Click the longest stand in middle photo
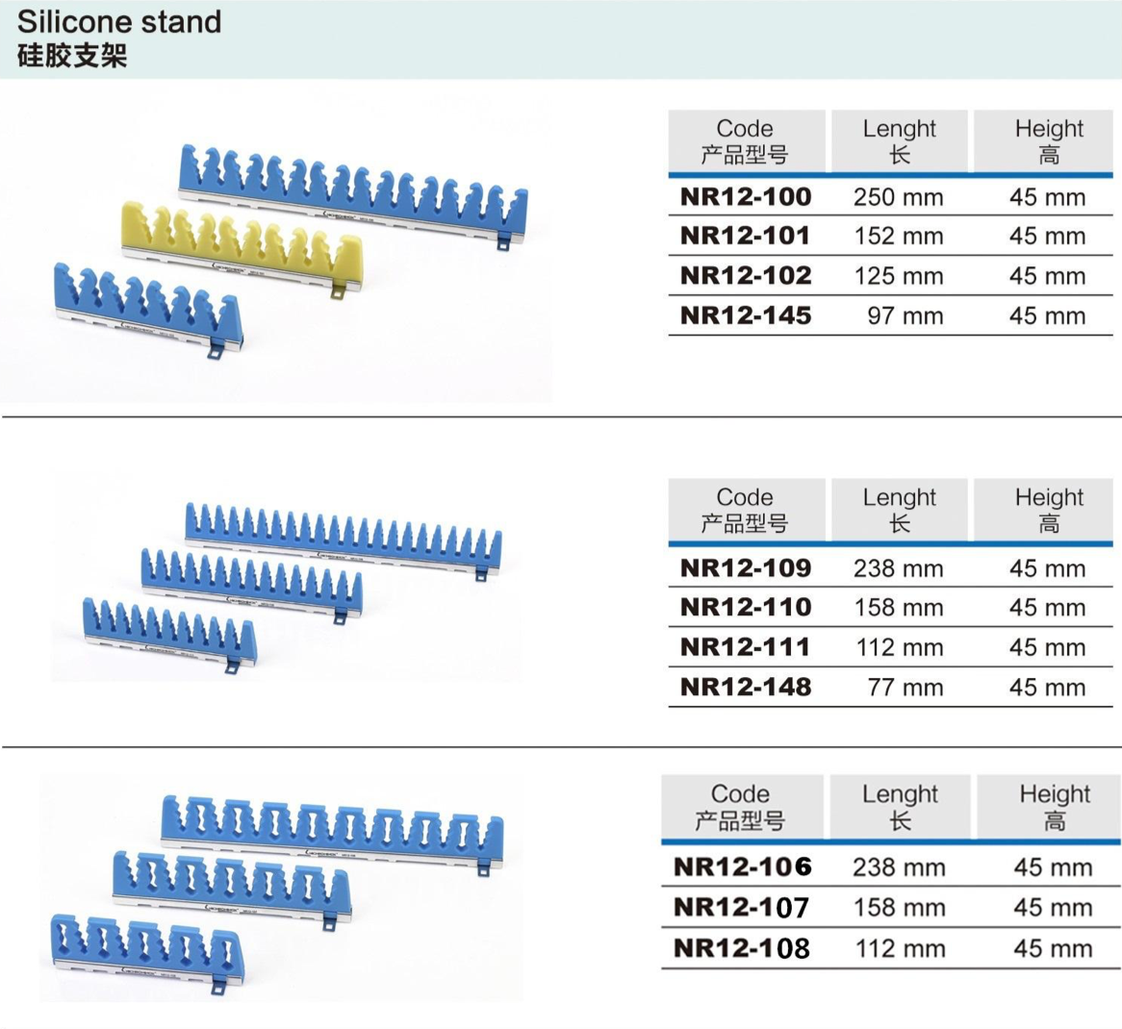 (344, 536)
